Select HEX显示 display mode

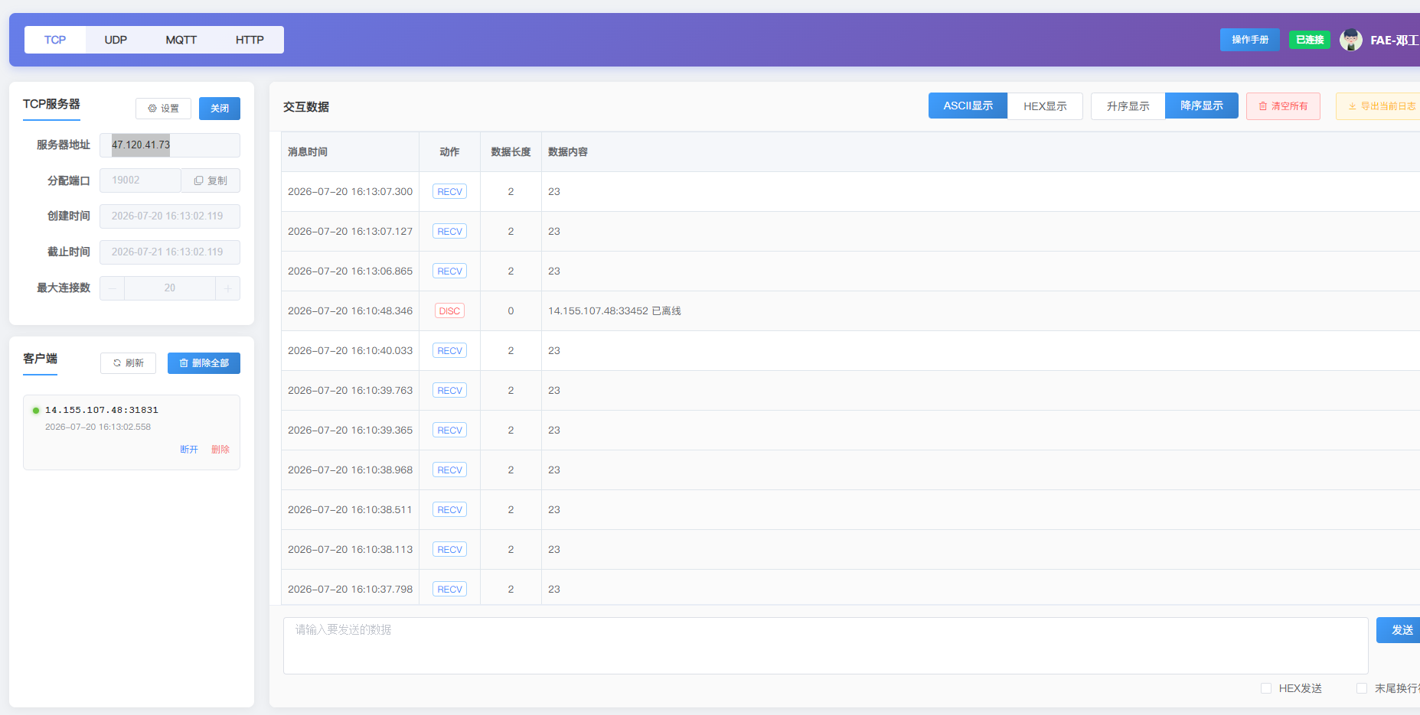coord(1046,106)
